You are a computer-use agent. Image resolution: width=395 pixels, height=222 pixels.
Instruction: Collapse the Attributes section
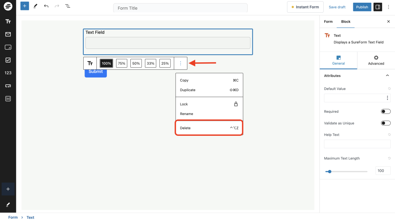click(388, 75)
